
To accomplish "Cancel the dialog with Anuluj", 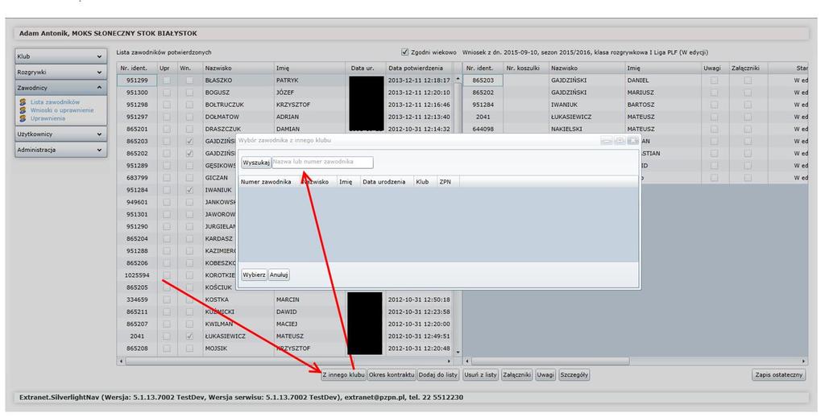I will [279, 275].
